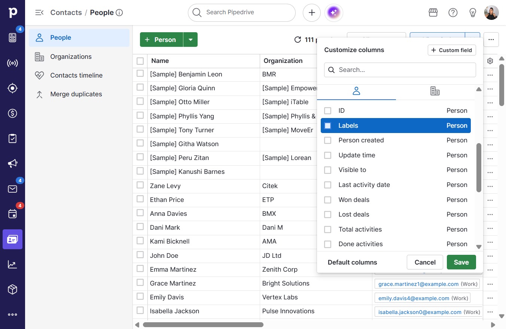Enable the Visible to column

328,170
